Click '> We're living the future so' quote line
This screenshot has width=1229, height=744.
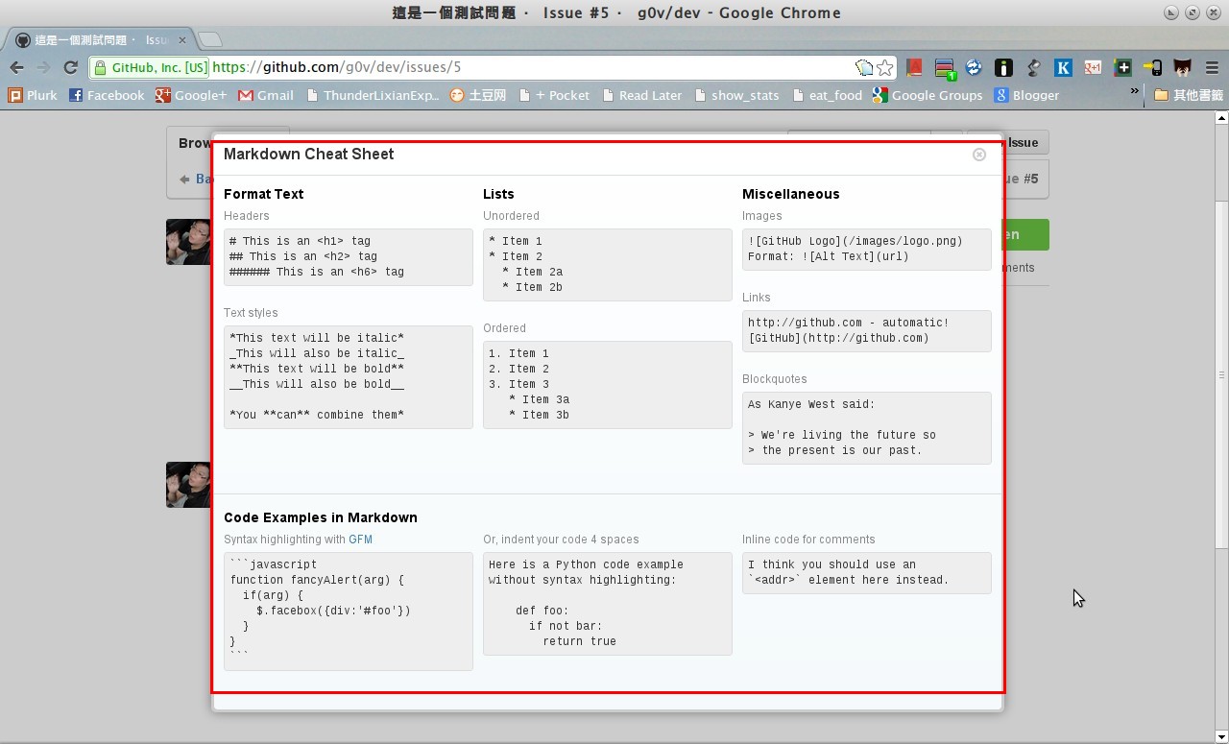click(842, 435)
